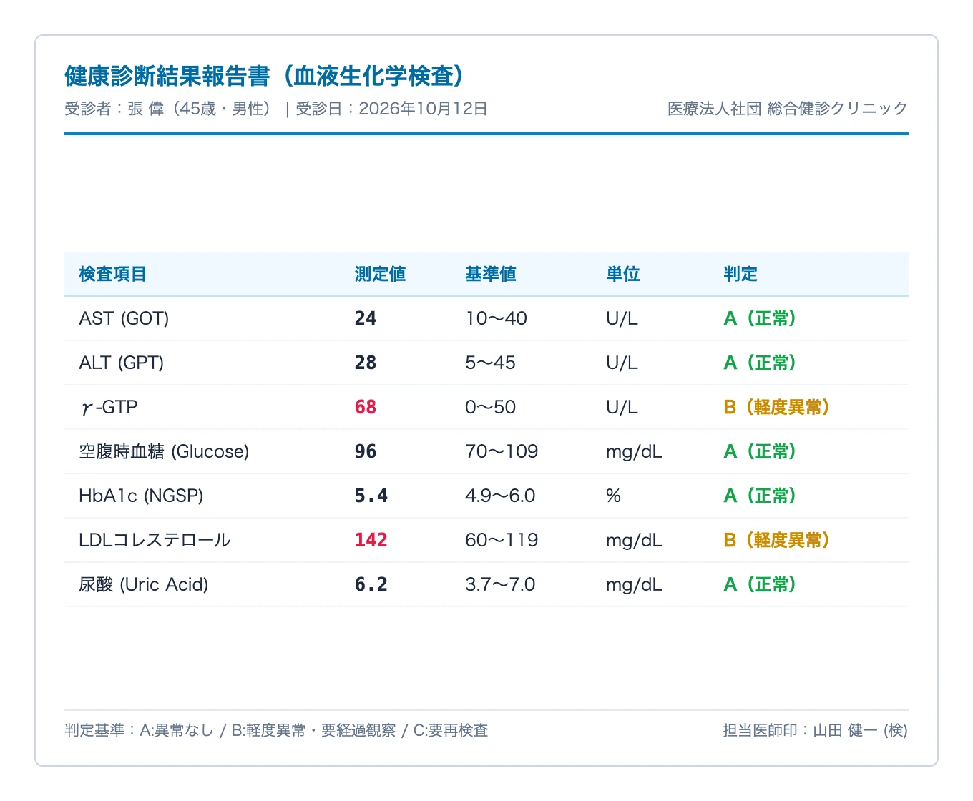Viewport: 973px width, 801px height.
Task: Select the 尿酸 (Uric Acid) row label
Action: click(143, 584)
